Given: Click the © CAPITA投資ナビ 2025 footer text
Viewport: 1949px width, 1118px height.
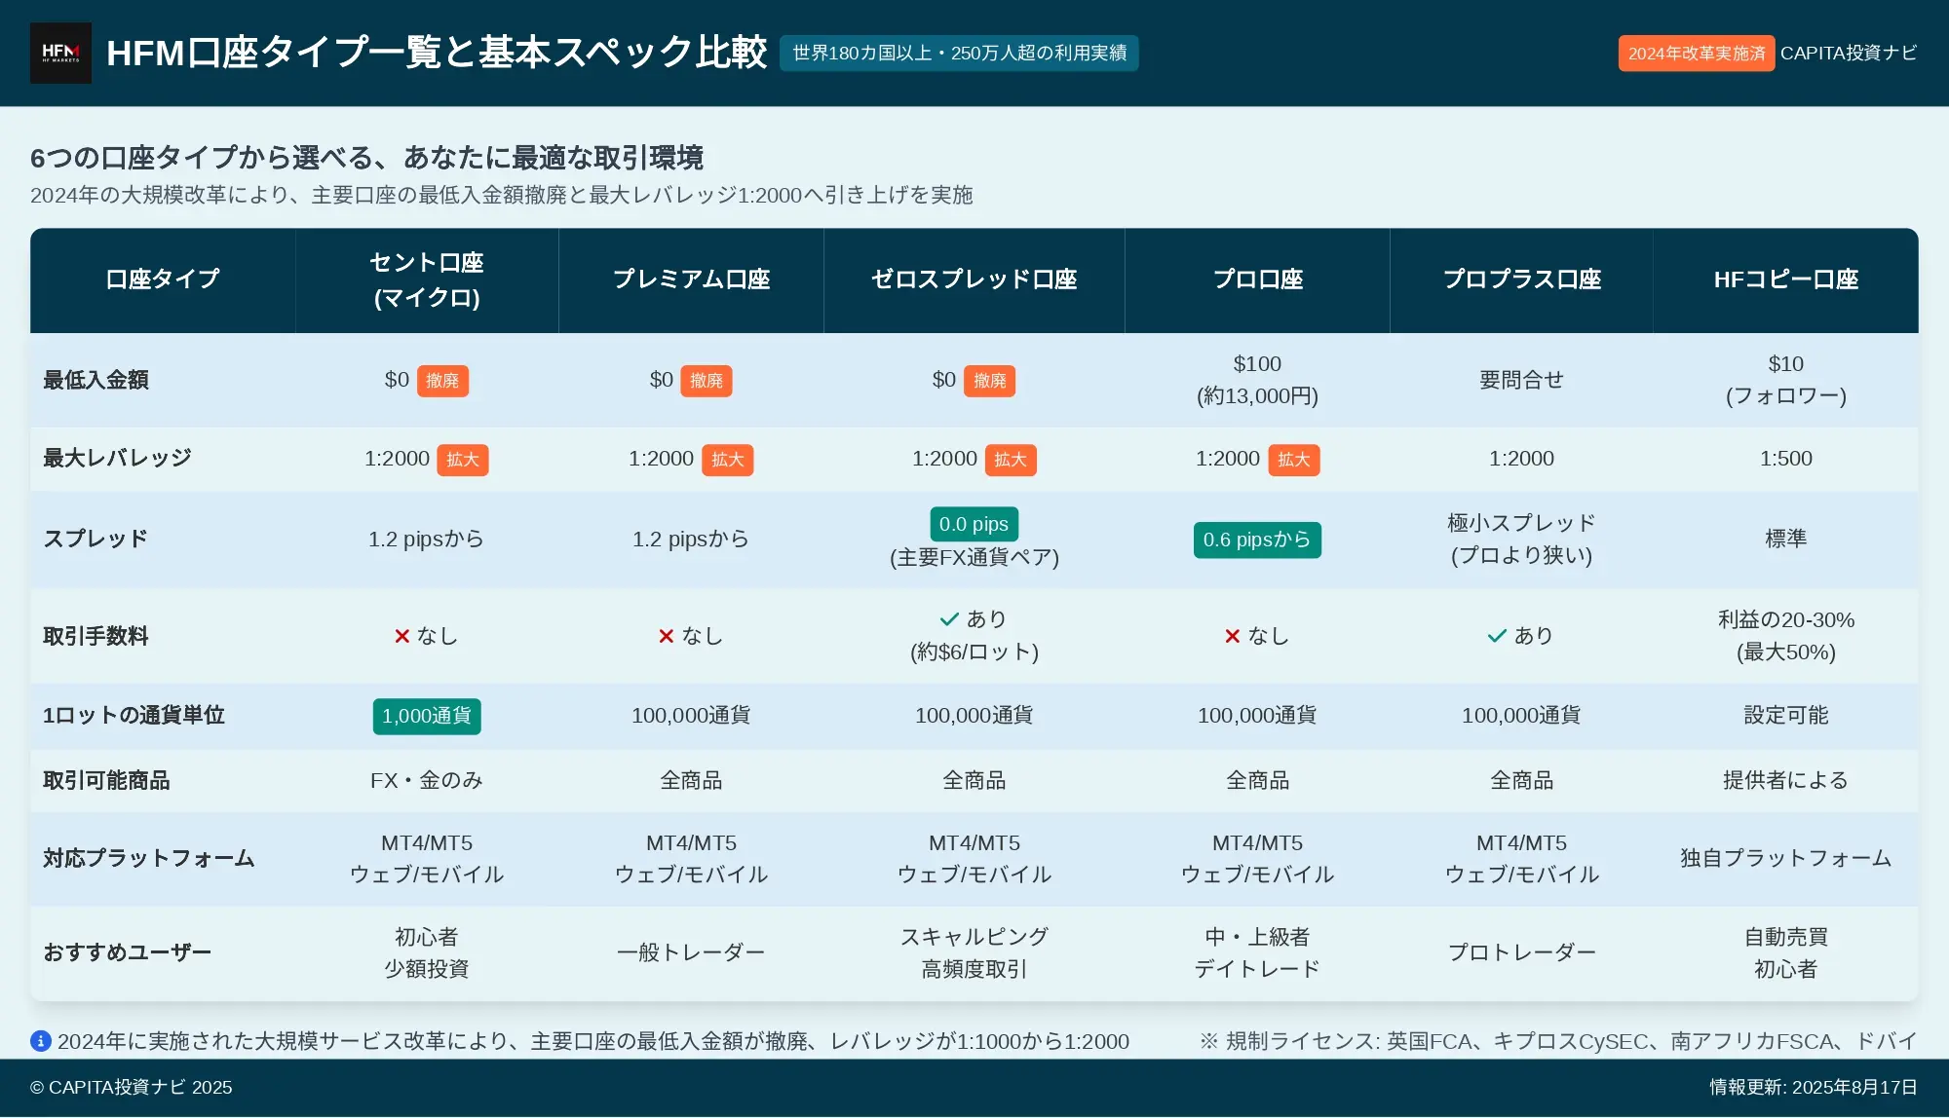Looking at the screenshot, I should tap(132, 1088).
